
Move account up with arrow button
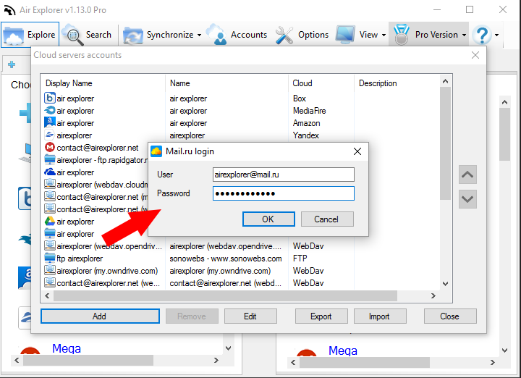point(467,175)
